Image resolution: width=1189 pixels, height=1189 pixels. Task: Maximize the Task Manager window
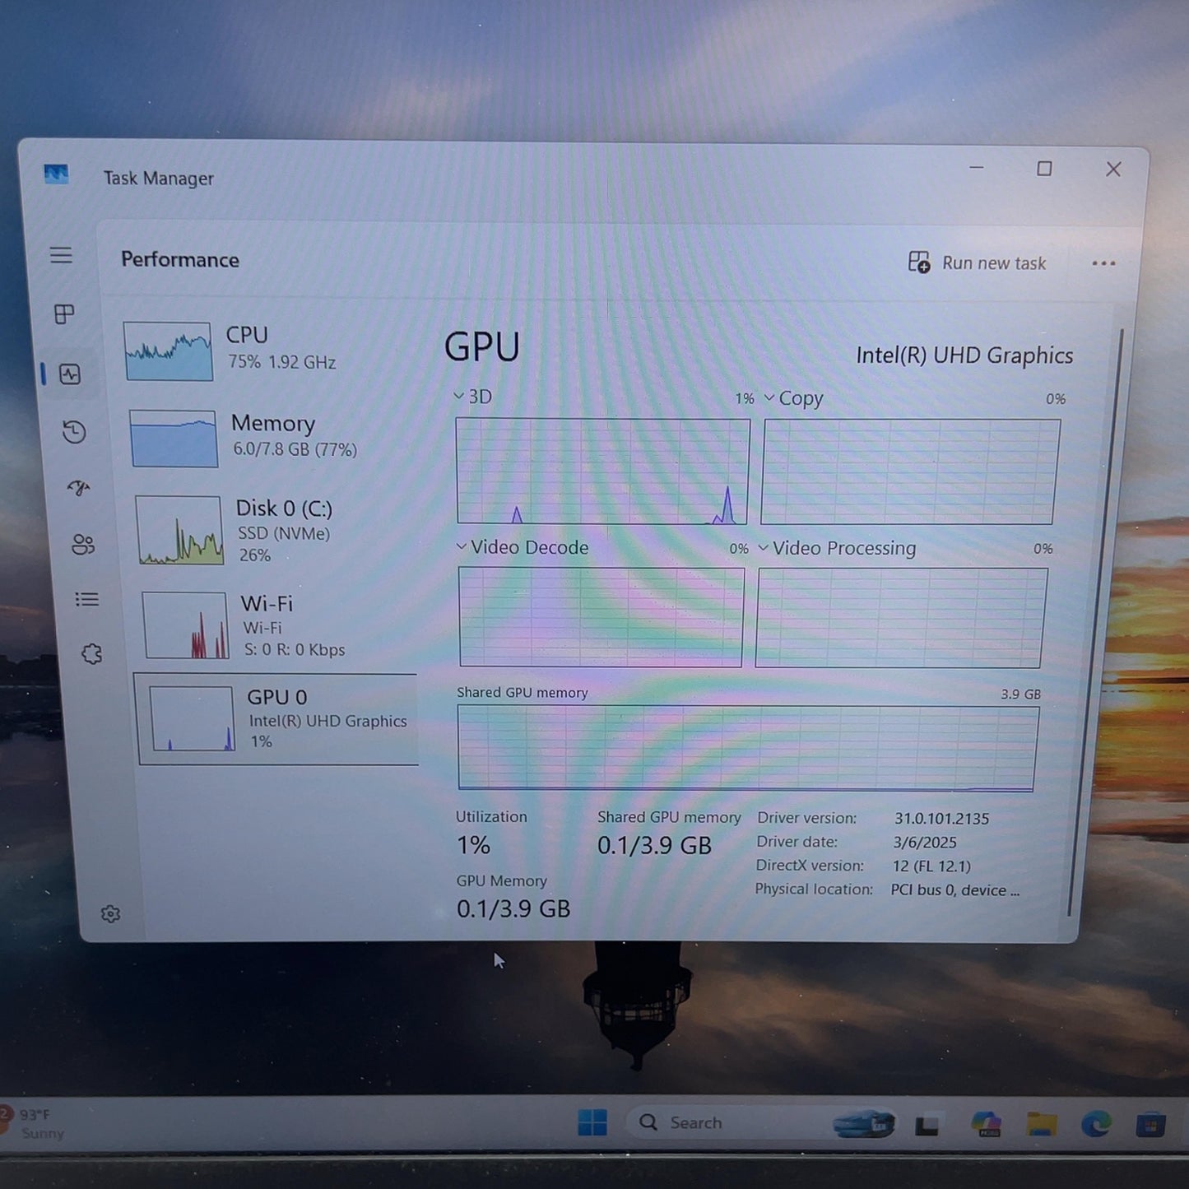click(x=1044, y=169)
